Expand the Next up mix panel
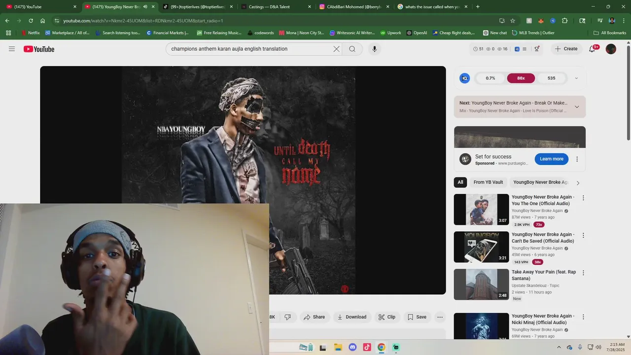 [x=577, y=107]
